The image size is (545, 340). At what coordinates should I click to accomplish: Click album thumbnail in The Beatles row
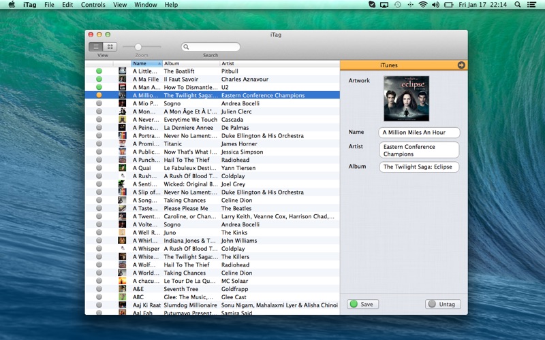pyautogui.click(x=123, y=208)
